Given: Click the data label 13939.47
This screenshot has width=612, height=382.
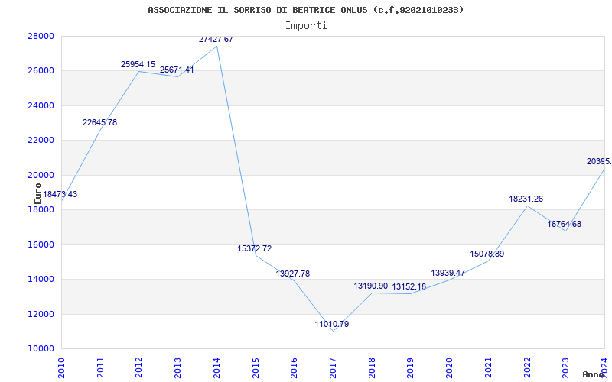Looking at the screenshot, I should tap(448, 273).
